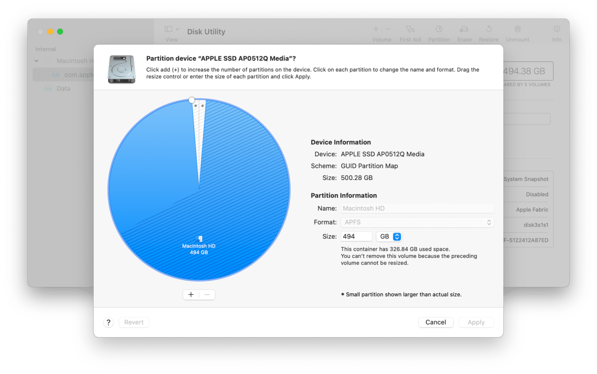This screenshot has height=374, width=597.
Task: Click the yellow minimize window button
Action: (x=50, y=31)
